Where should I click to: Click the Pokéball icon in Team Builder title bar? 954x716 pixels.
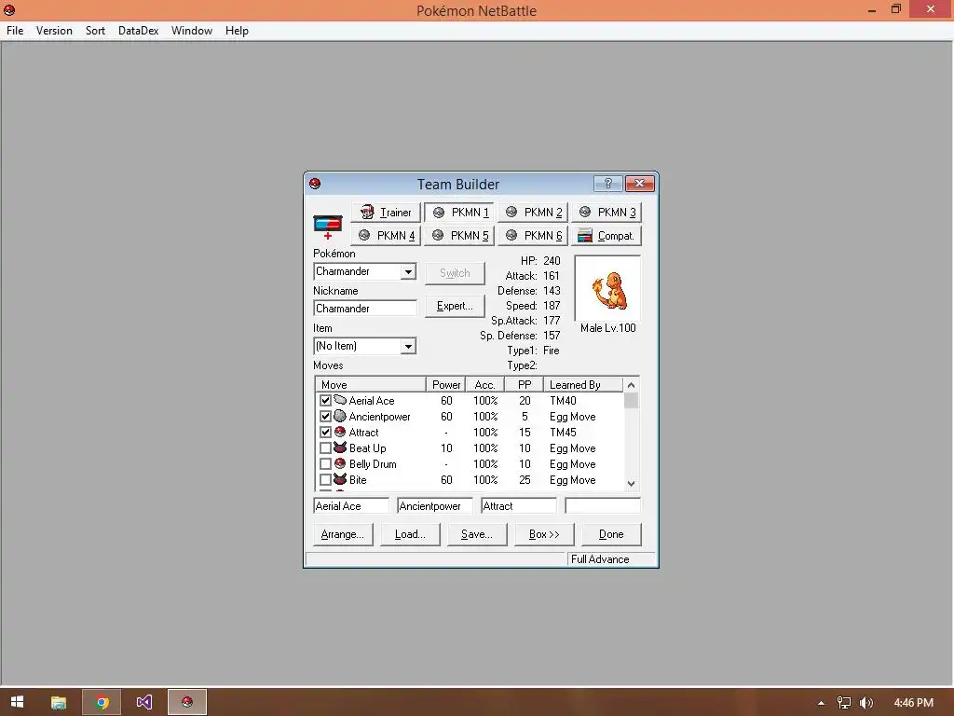click(x=315, y=184)
